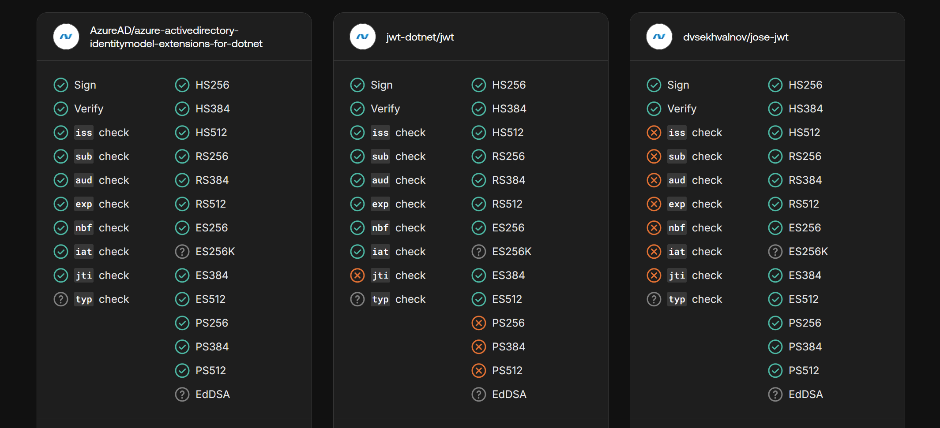This screenshot has width=940, height=428.
Task: Click 'Verify' label in jose-jwt card
Action: pyautogui.click(x=682, y=108)
